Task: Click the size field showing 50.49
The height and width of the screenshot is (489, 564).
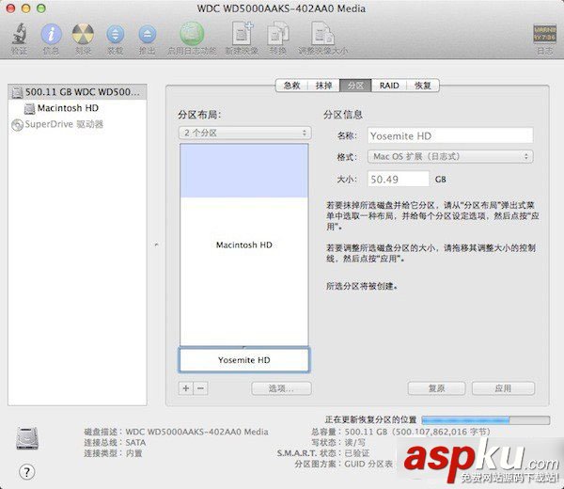Action: pyautogui.click(x=399, y=180)
